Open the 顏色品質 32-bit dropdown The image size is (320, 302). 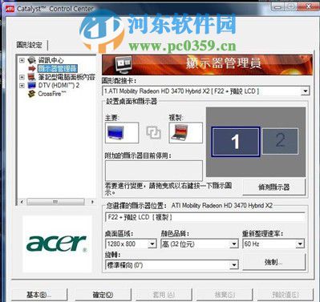point(234,244)
